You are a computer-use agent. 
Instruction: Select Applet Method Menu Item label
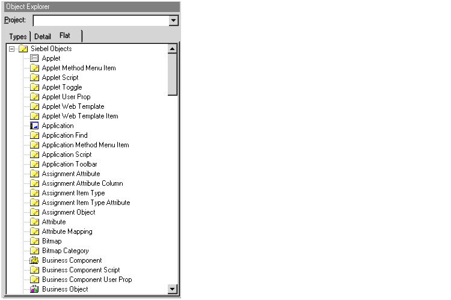[79, 68]
